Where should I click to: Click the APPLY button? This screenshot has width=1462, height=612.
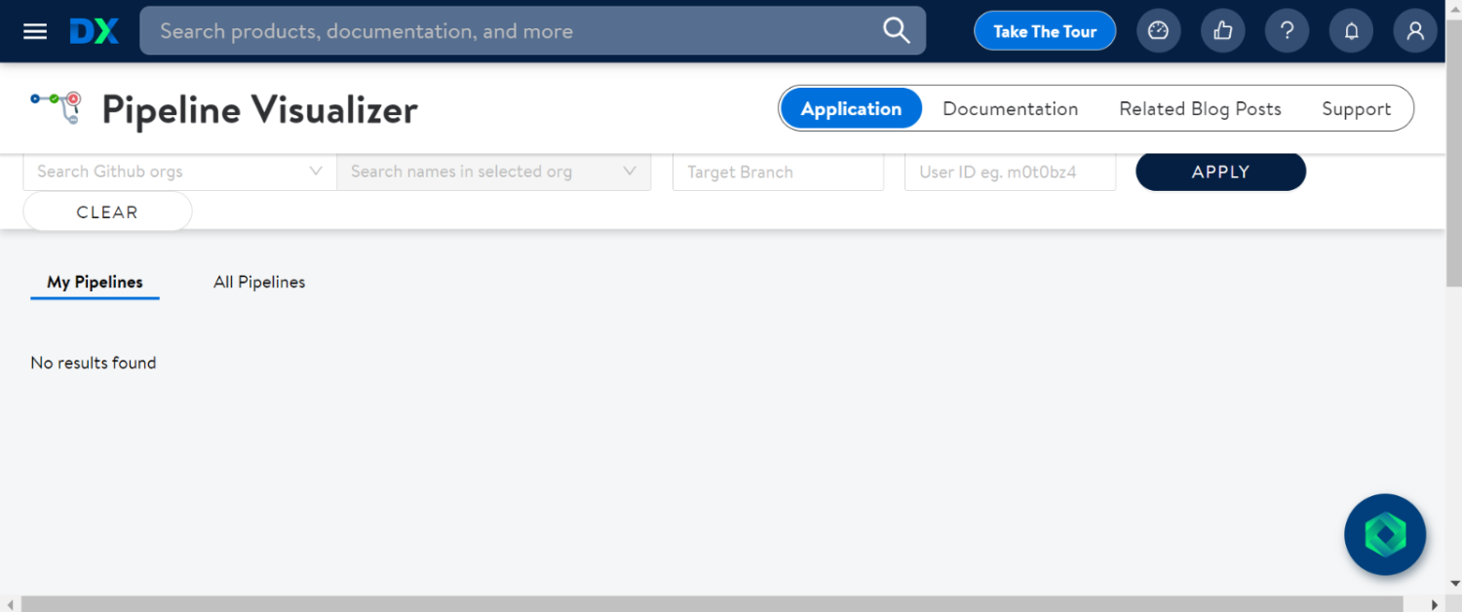1220,172
